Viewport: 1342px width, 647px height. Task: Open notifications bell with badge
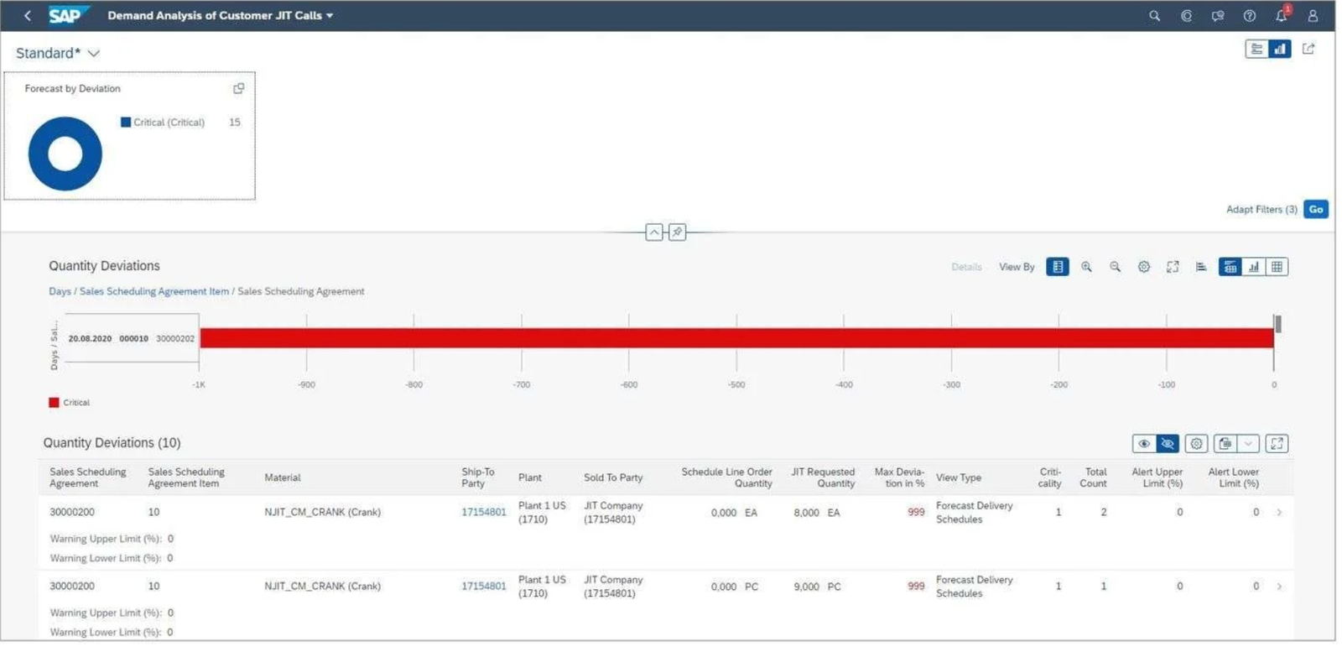pyautogui.click(x=1282, y=14)
